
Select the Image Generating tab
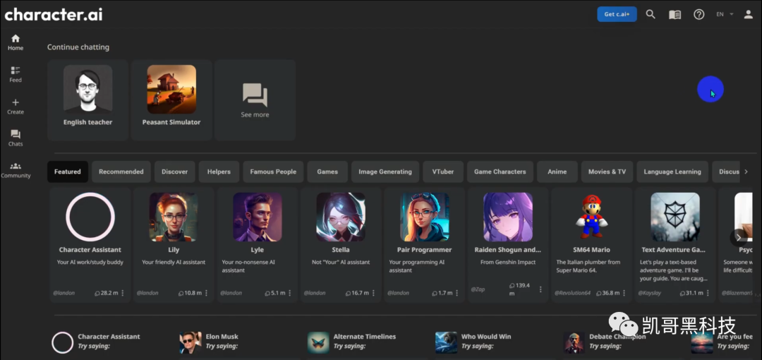385,172
